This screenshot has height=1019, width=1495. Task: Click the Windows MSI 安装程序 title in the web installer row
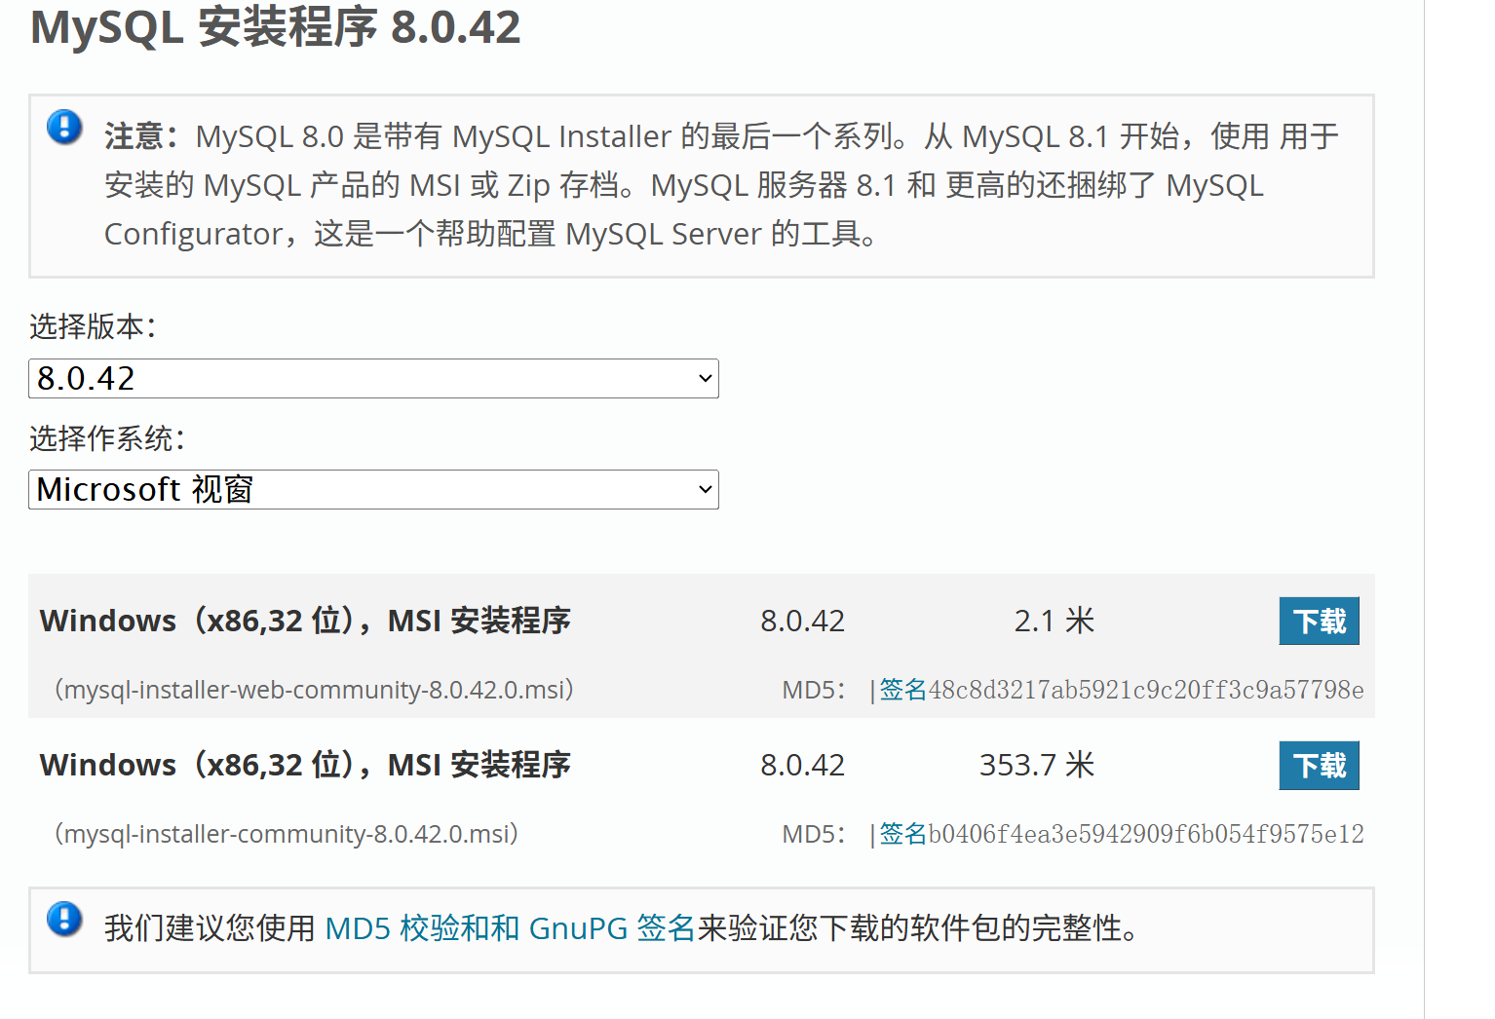point(305,621)
